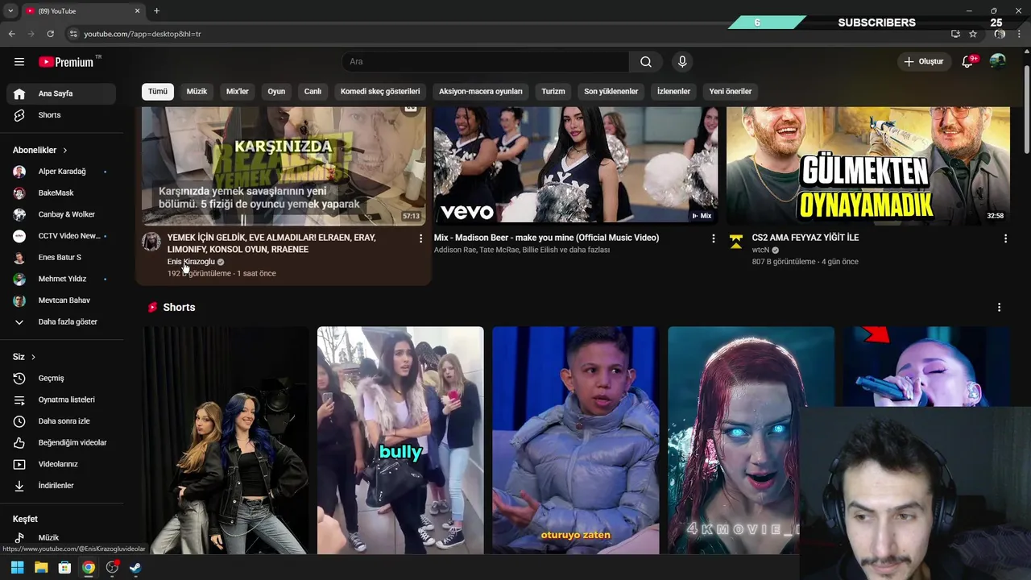Expand the Abonelikler section chevron

(65, 151)
